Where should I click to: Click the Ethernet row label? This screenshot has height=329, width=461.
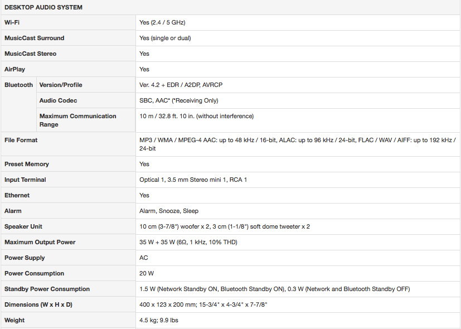(17, 195)
